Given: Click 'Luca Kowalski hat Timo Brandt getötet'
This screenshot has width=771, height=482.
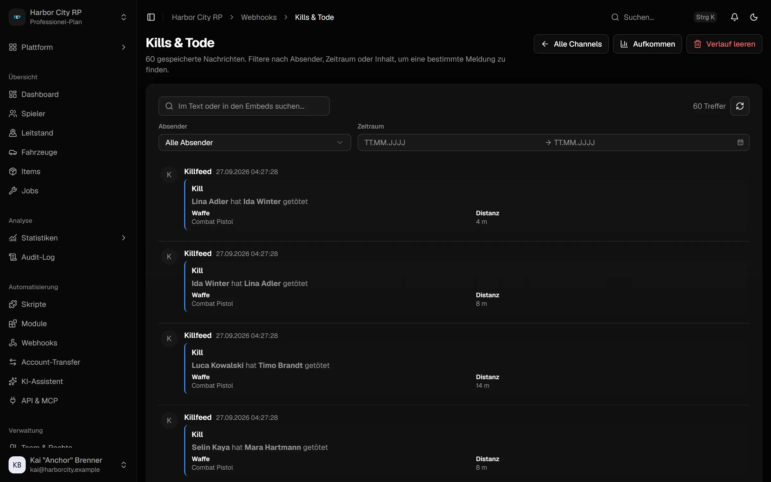Looking at the screenshot, I should pos(261,365).
